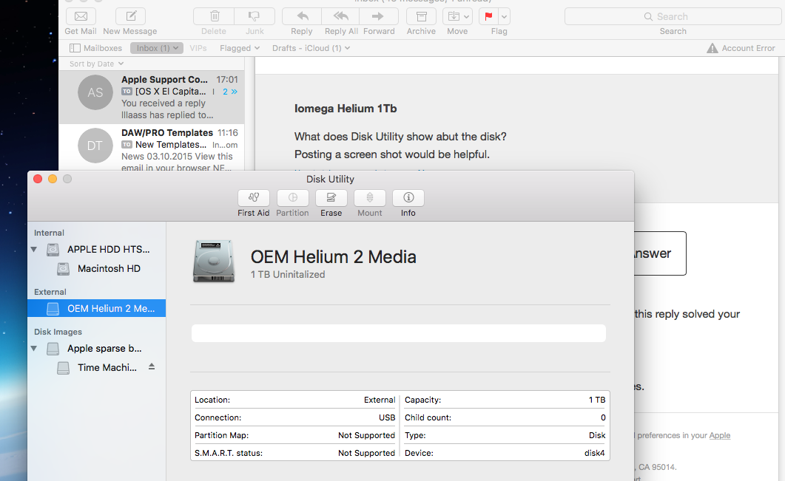Click the Mail Search field
This screenshot has width=785, height=481.
(673, 16)
